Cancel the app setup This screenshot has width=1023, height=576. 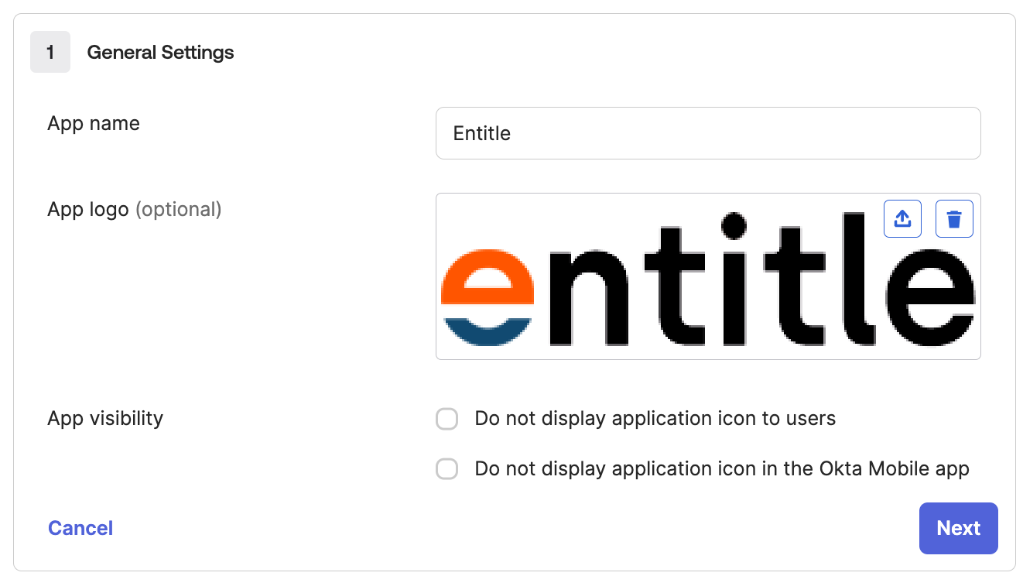coord(80,528)
